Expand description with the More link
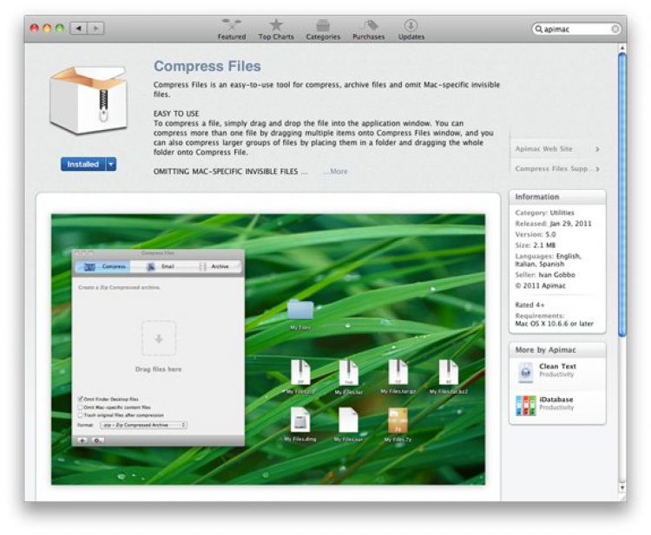This screenshot has width=651, height=535. [335, 172]
